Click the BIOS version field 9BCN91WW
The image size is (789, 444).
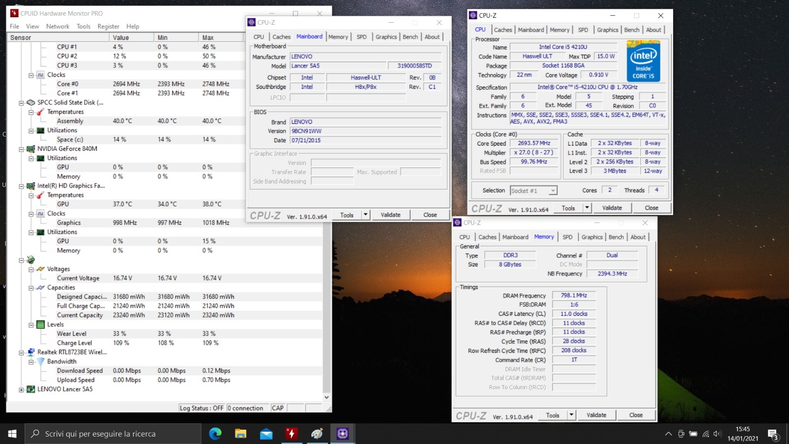click(365, 131)
